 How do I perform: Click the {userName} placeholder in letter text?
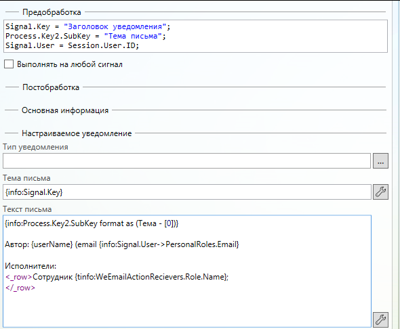tap(52, 244)
